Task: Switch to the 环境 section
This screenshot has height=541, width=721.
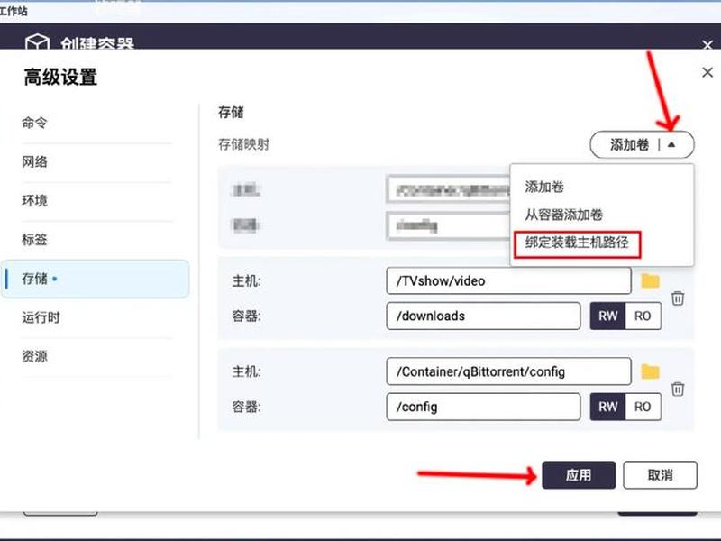Action: [34, 201]
